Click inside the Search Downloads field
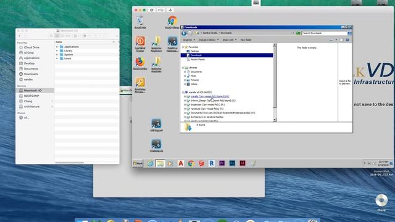395x222 pixels. pyautogui.click(x=325, y=33)
